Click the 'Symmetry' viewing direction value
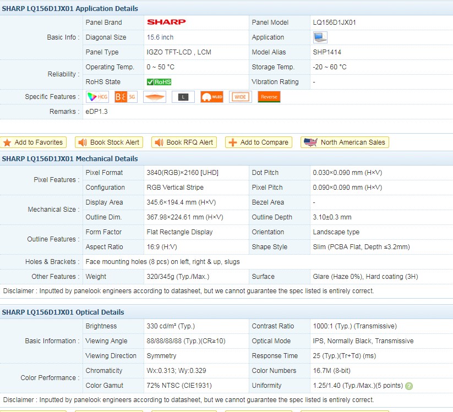Viewport: 453px width, 412px height. pos(161,356)
